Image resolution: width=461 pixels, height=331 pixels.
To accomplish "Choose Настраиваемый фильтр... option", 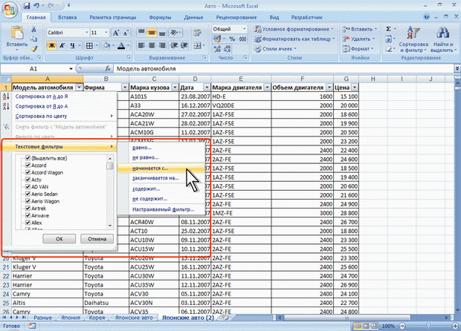I will point(161,209).
